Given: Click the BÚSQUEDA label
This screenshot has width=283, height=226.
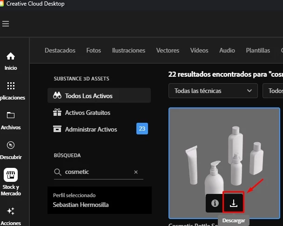Looking at the screenshot, I should coord(67,155).
